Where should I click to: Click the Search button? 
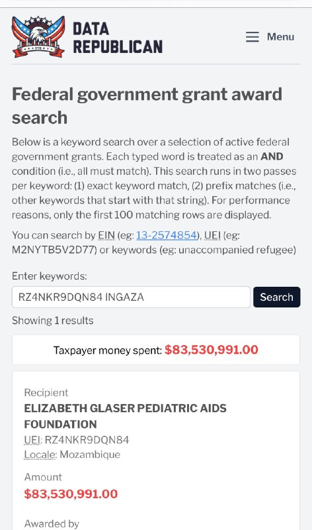pos(276,297)
